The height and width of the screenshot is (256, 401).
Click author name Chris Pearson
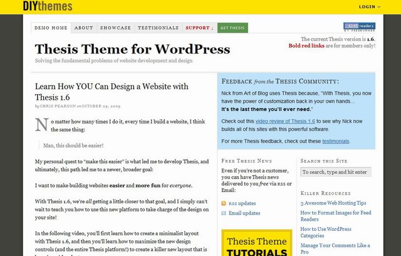pos(58,106)
